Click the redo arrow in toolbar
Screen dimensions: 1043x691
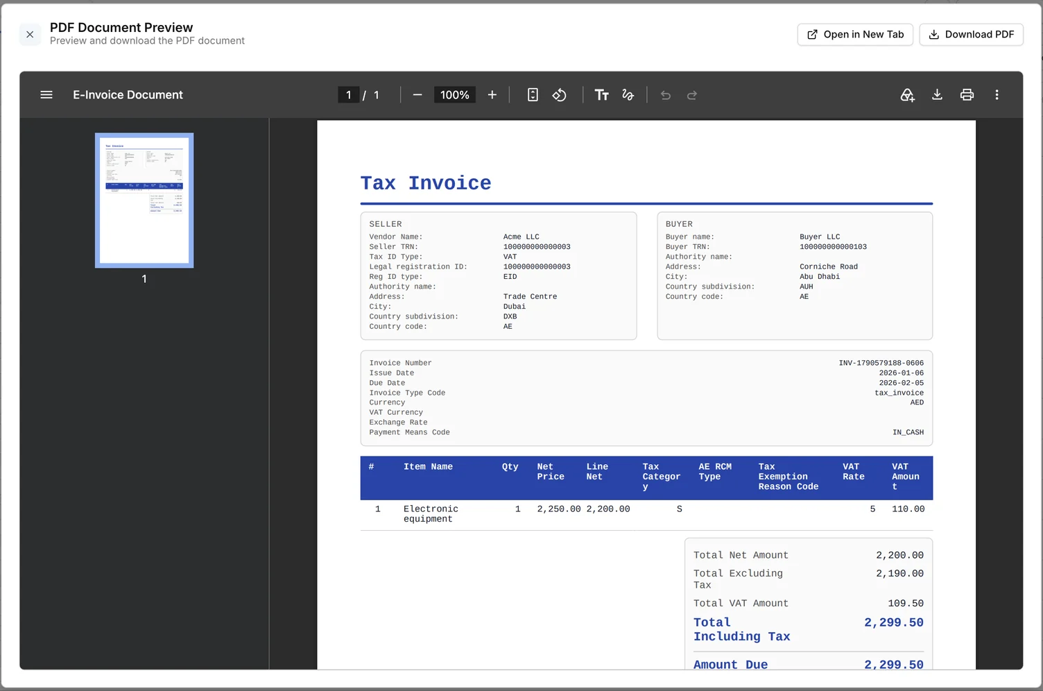(692, 95)
